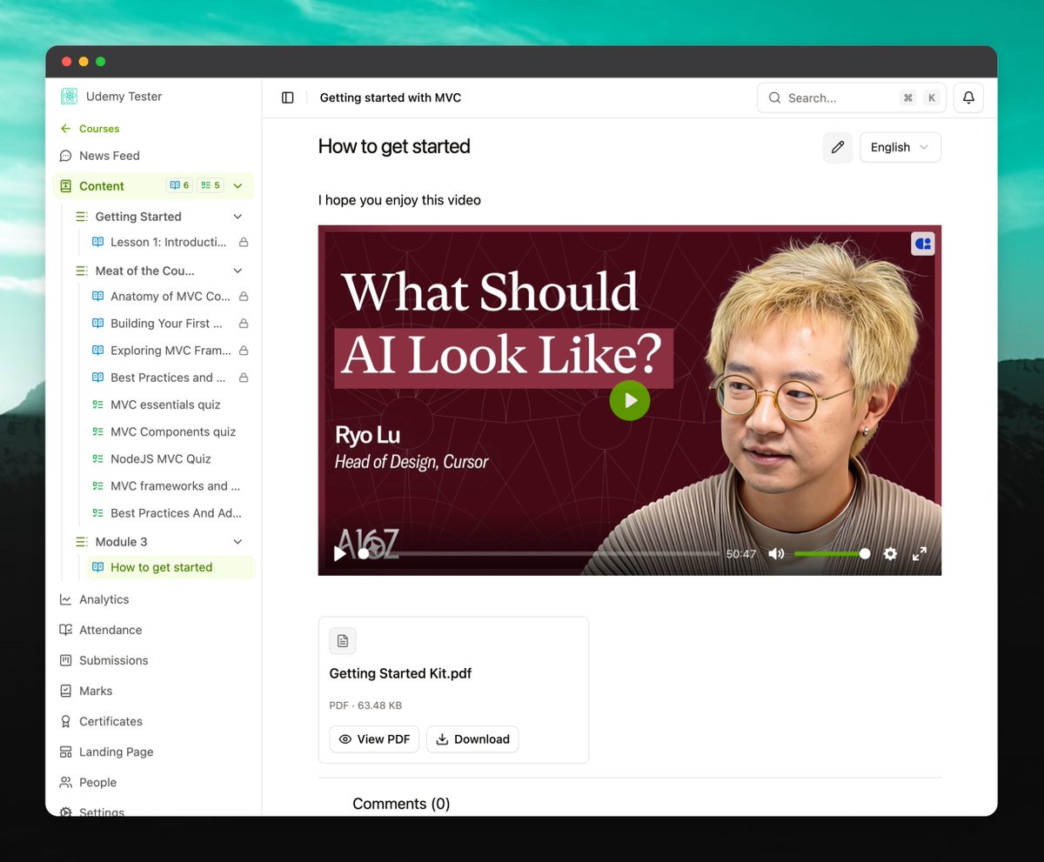Click the Attendance book icon
The height and width of the screenshot is (862, 1044).
65,630
